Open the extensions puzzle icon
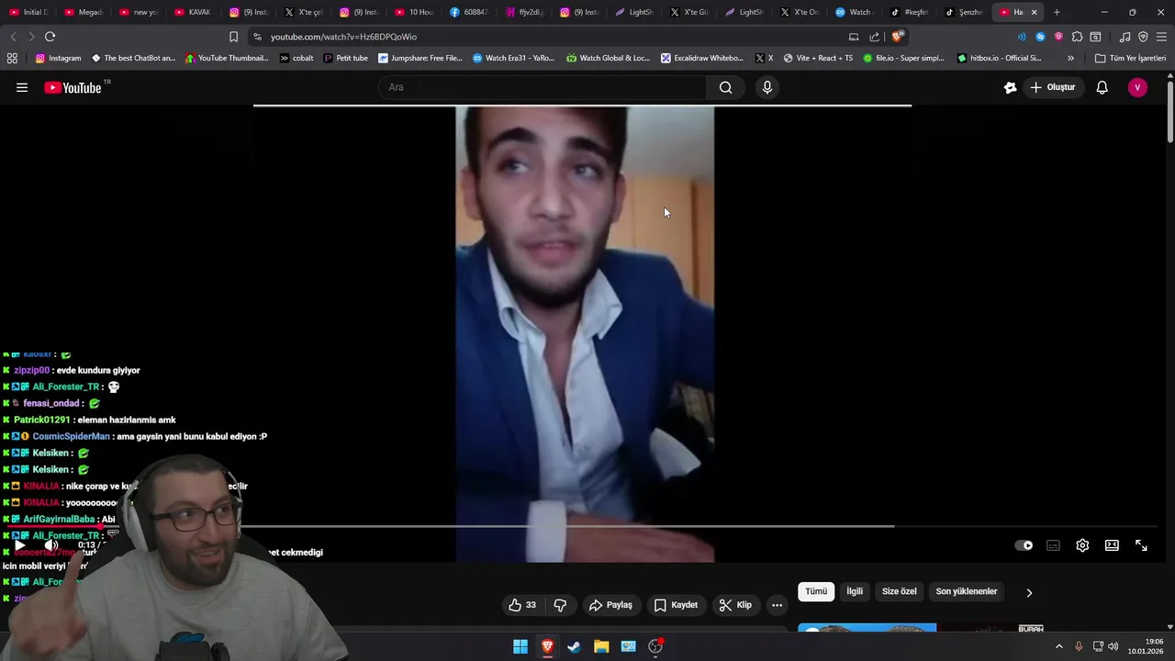Image resolution: width=1175 pixels, height=661 pixels. [1077, 37]
